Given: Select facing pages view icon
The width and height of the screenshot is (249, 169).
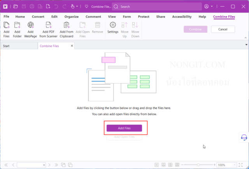Looking at the screenshot, I should click(170, 165).
